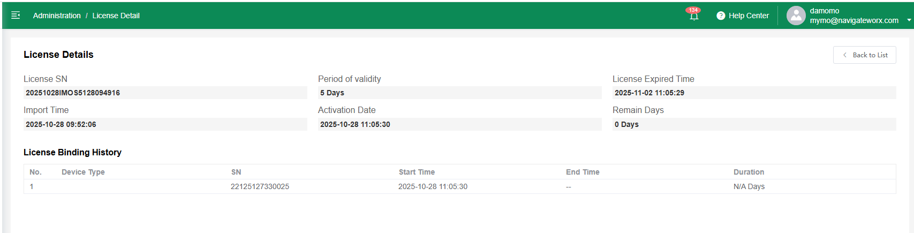
Task: Click the Period of validity field
Action: point(459,93)
